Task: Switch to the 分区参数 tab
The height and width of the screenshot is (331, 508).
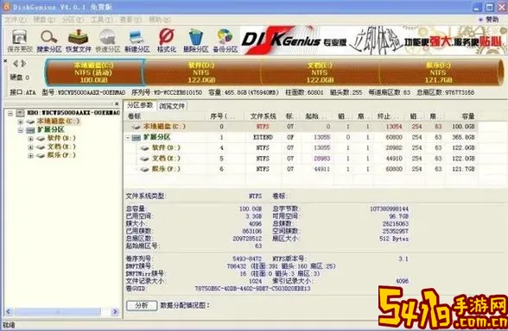Action: 140,105
